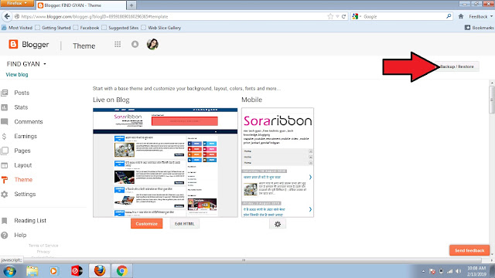495x278 pixels.
Task: Open the Bookmarks toolbar button
Action: click(480, 28)
